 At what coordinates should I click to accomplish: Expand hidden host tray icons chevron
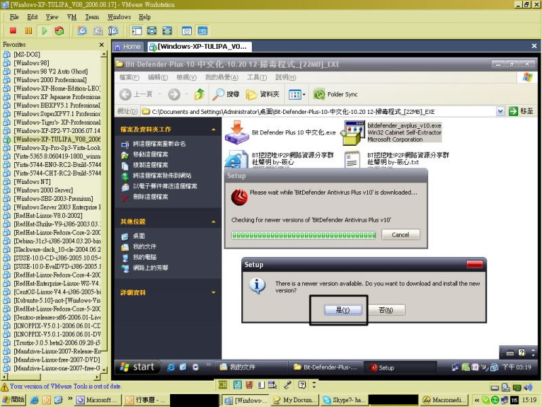(x=476, y=400)
